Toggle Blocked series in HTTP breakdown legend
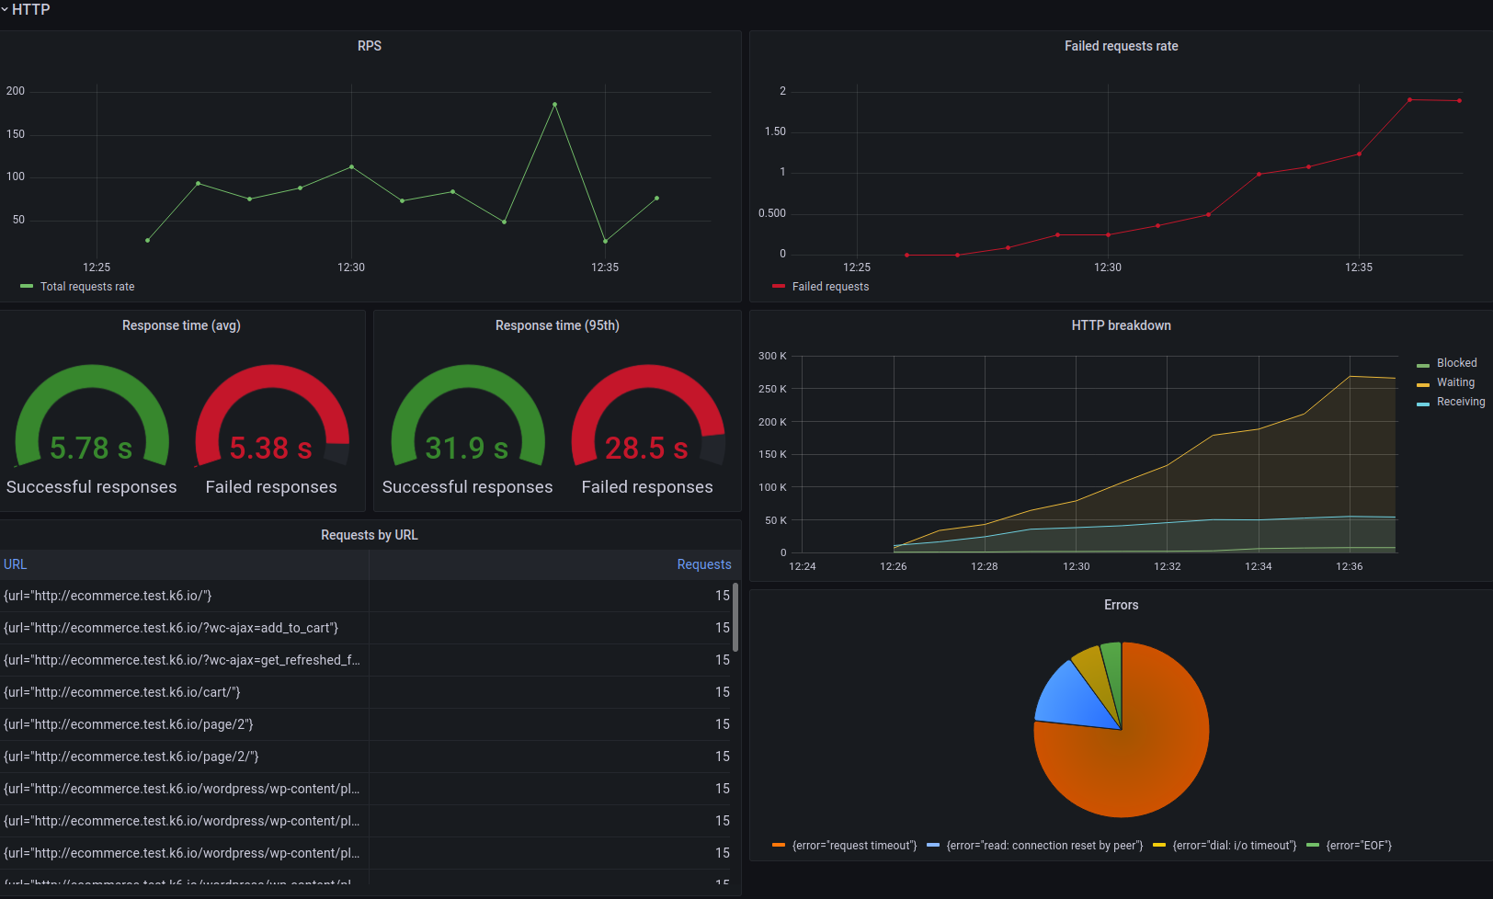1493x899 pixels. point(1456,363)
